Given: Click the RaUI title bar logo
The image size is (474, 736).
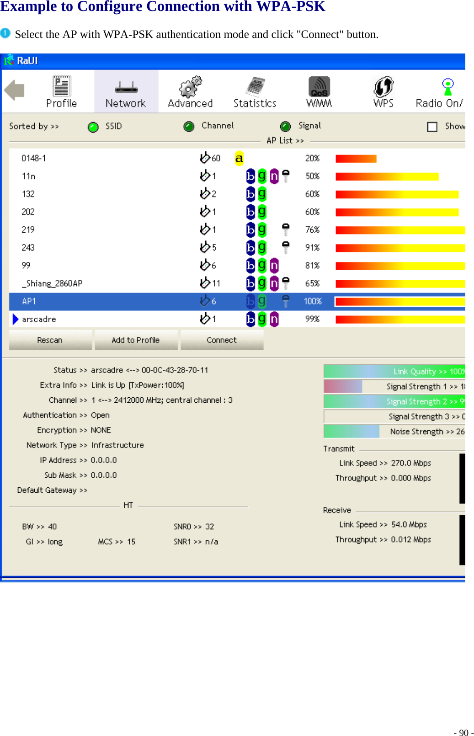Looking at the screenshot, I should point(9,60).
